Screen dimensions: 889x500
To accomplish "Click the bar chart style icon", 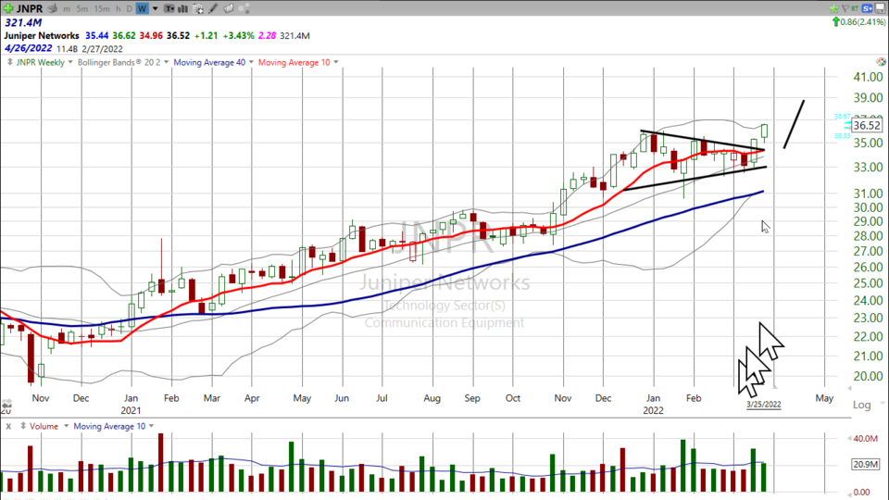I will pos(183,8).
